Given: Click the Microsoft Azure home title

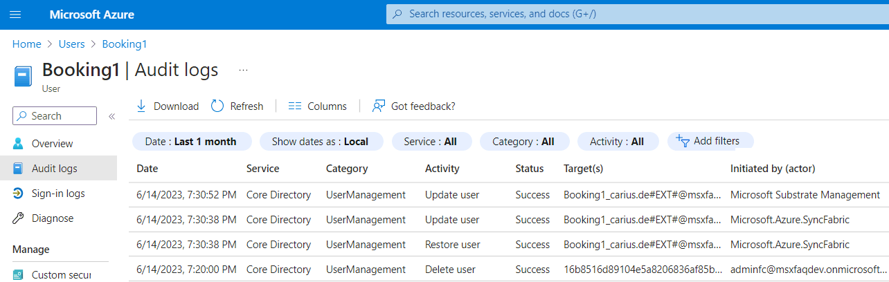Looking at the screenshot, I should coord(92,15).
